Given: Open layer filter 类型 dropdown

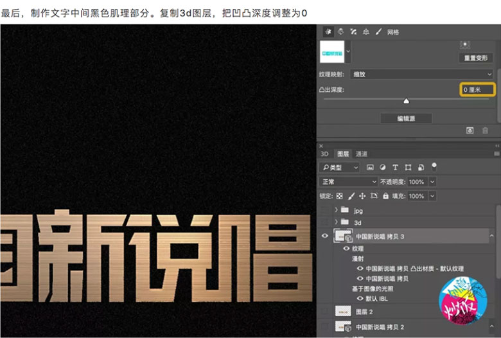Looking at the screenshot, I should click(339, 167).
